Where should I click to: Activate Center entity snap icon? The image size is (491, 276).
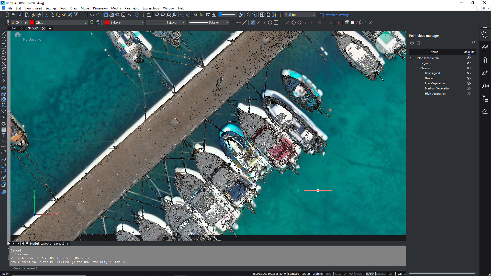tap(270, 22)
